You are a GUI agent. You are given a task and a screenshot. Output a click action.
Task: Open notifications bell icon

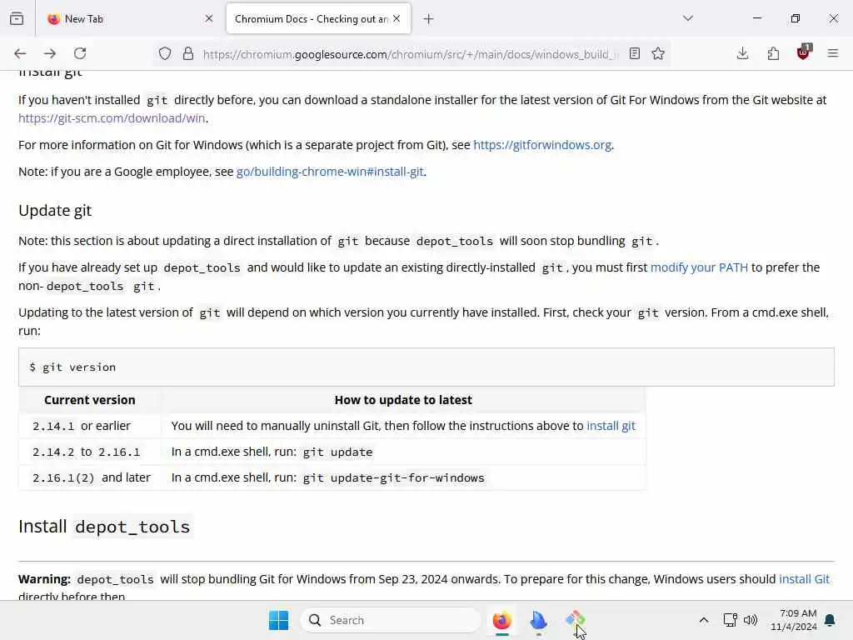(831, 620)
